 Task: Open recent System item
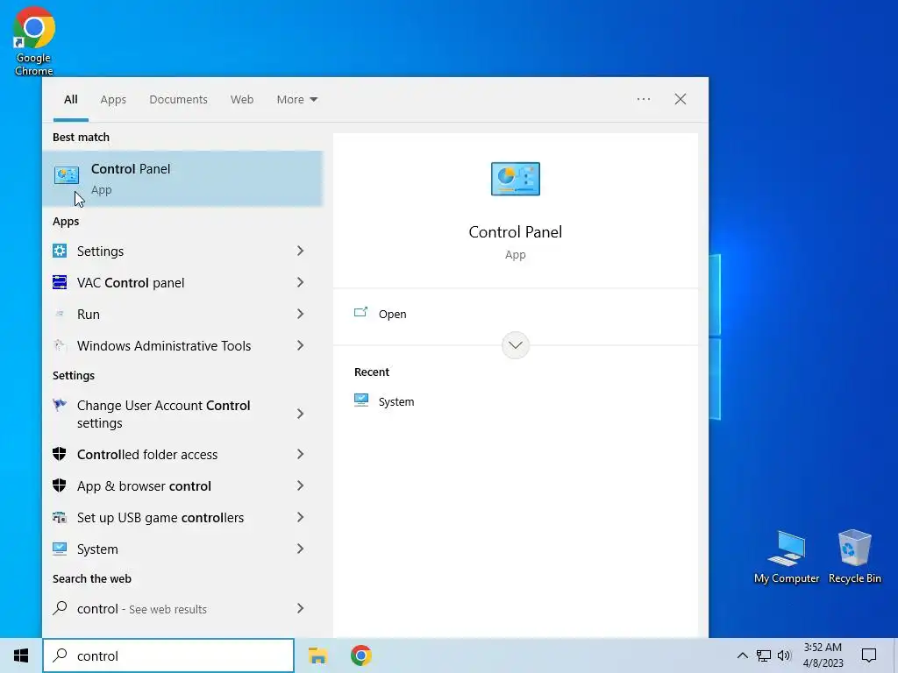click(396, 401)
